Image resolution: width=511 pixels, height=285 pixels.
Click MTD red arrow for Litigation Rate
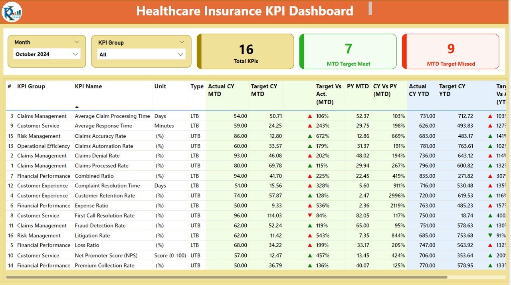point(310,236)
